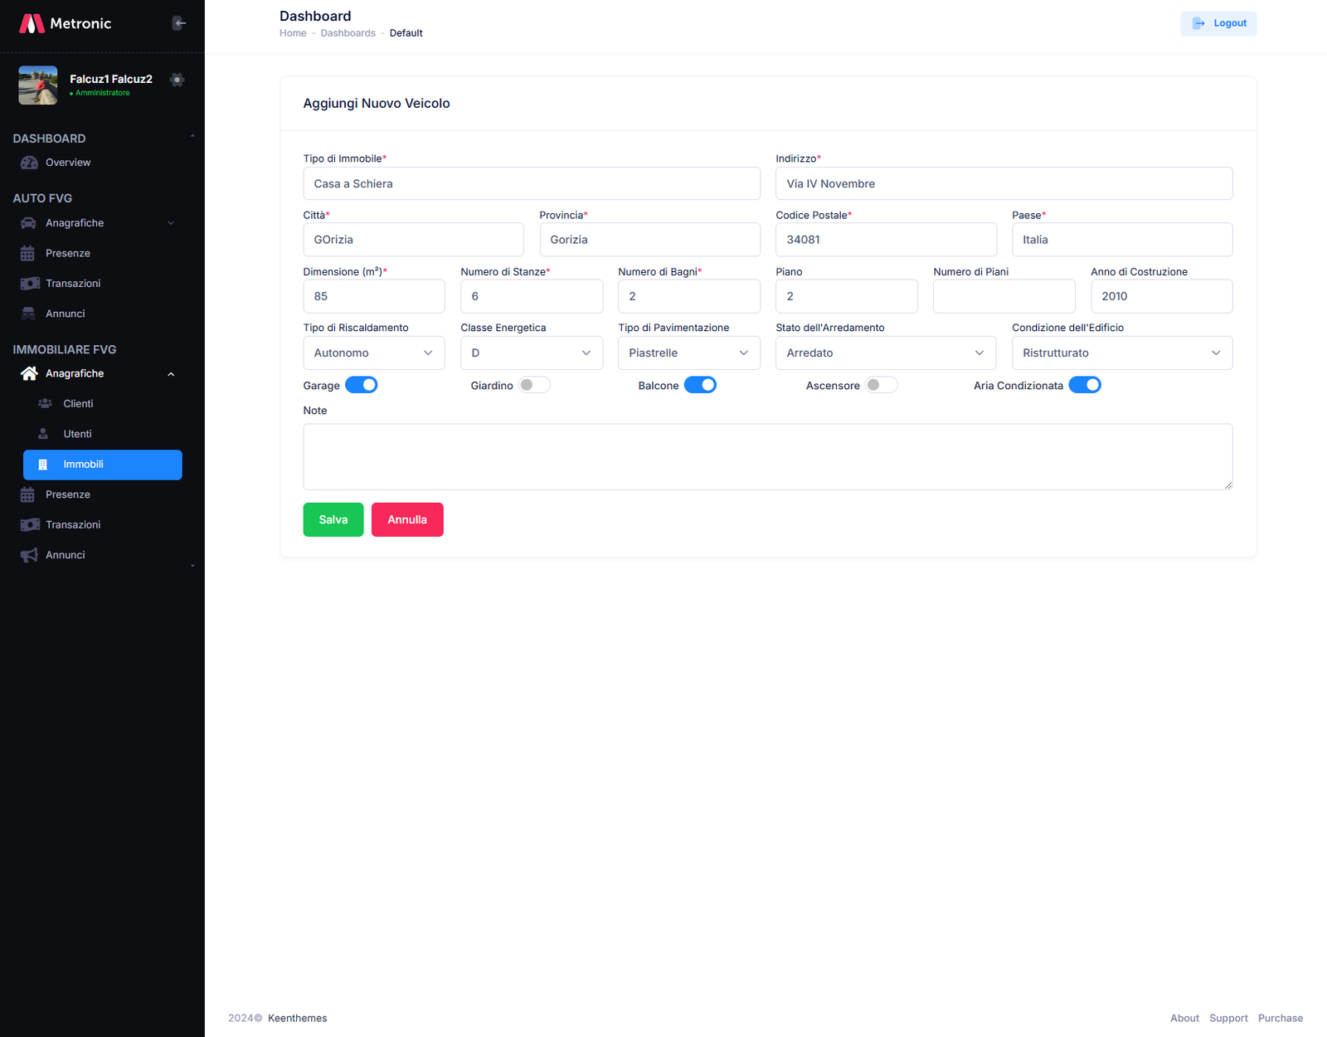Click the house icon for Immobiliare Anagrafiche
This screenshot has height=1037, width=1327.
(29, 374)
